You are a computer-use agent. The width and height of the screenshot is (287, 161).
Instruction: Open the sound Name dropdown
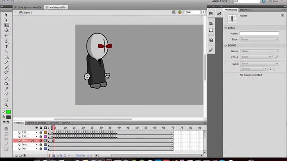pyautogui.click(x=259, y=51)
